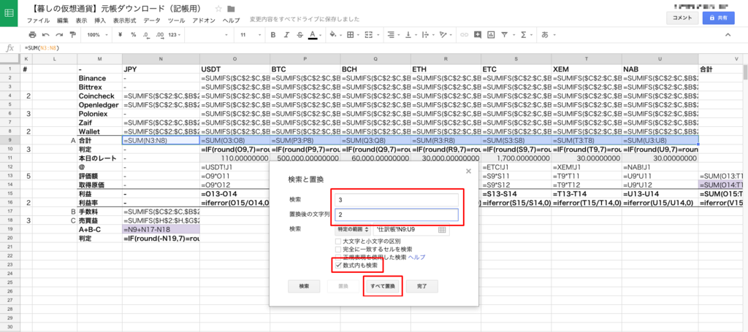Decrease decimal places
Screen dimensions: 748x332
pos(146,35)
